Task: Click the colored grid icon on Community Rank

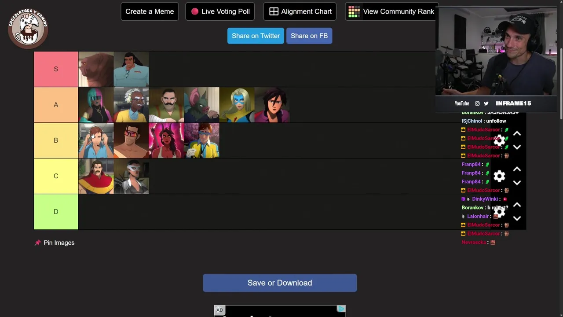Action: click(x=354, y=11)
